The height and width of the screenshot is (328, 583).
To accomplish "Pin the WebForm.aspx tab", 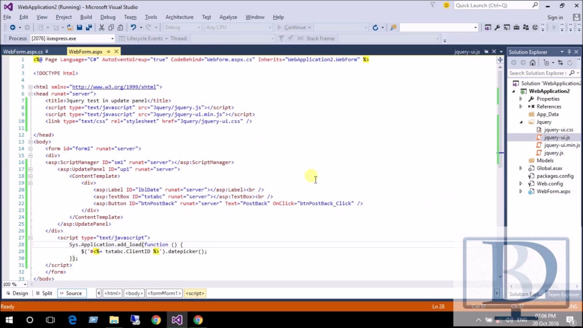I will [108, 51].
